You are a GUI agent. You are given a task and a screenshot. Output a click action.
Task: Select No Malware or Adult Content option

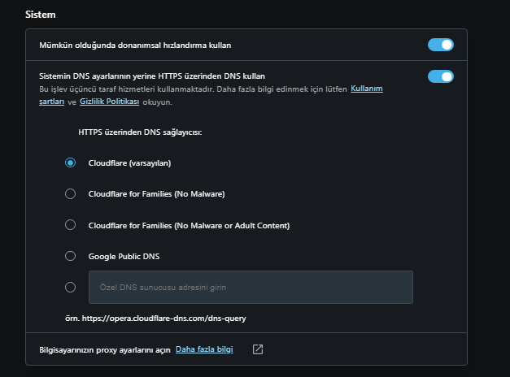(70, 225)
